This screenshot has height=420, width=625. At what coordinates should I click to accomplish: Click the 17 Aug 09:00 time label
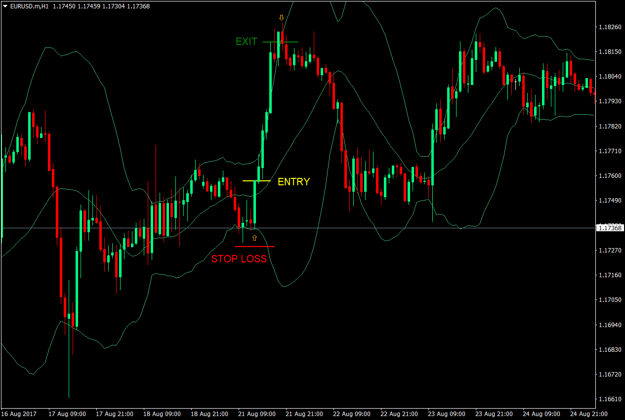coord(67,414)
